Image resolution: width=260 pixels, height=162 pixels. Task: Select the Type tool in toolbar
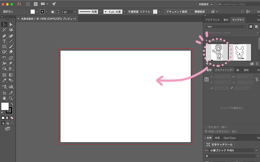(4, 41)
